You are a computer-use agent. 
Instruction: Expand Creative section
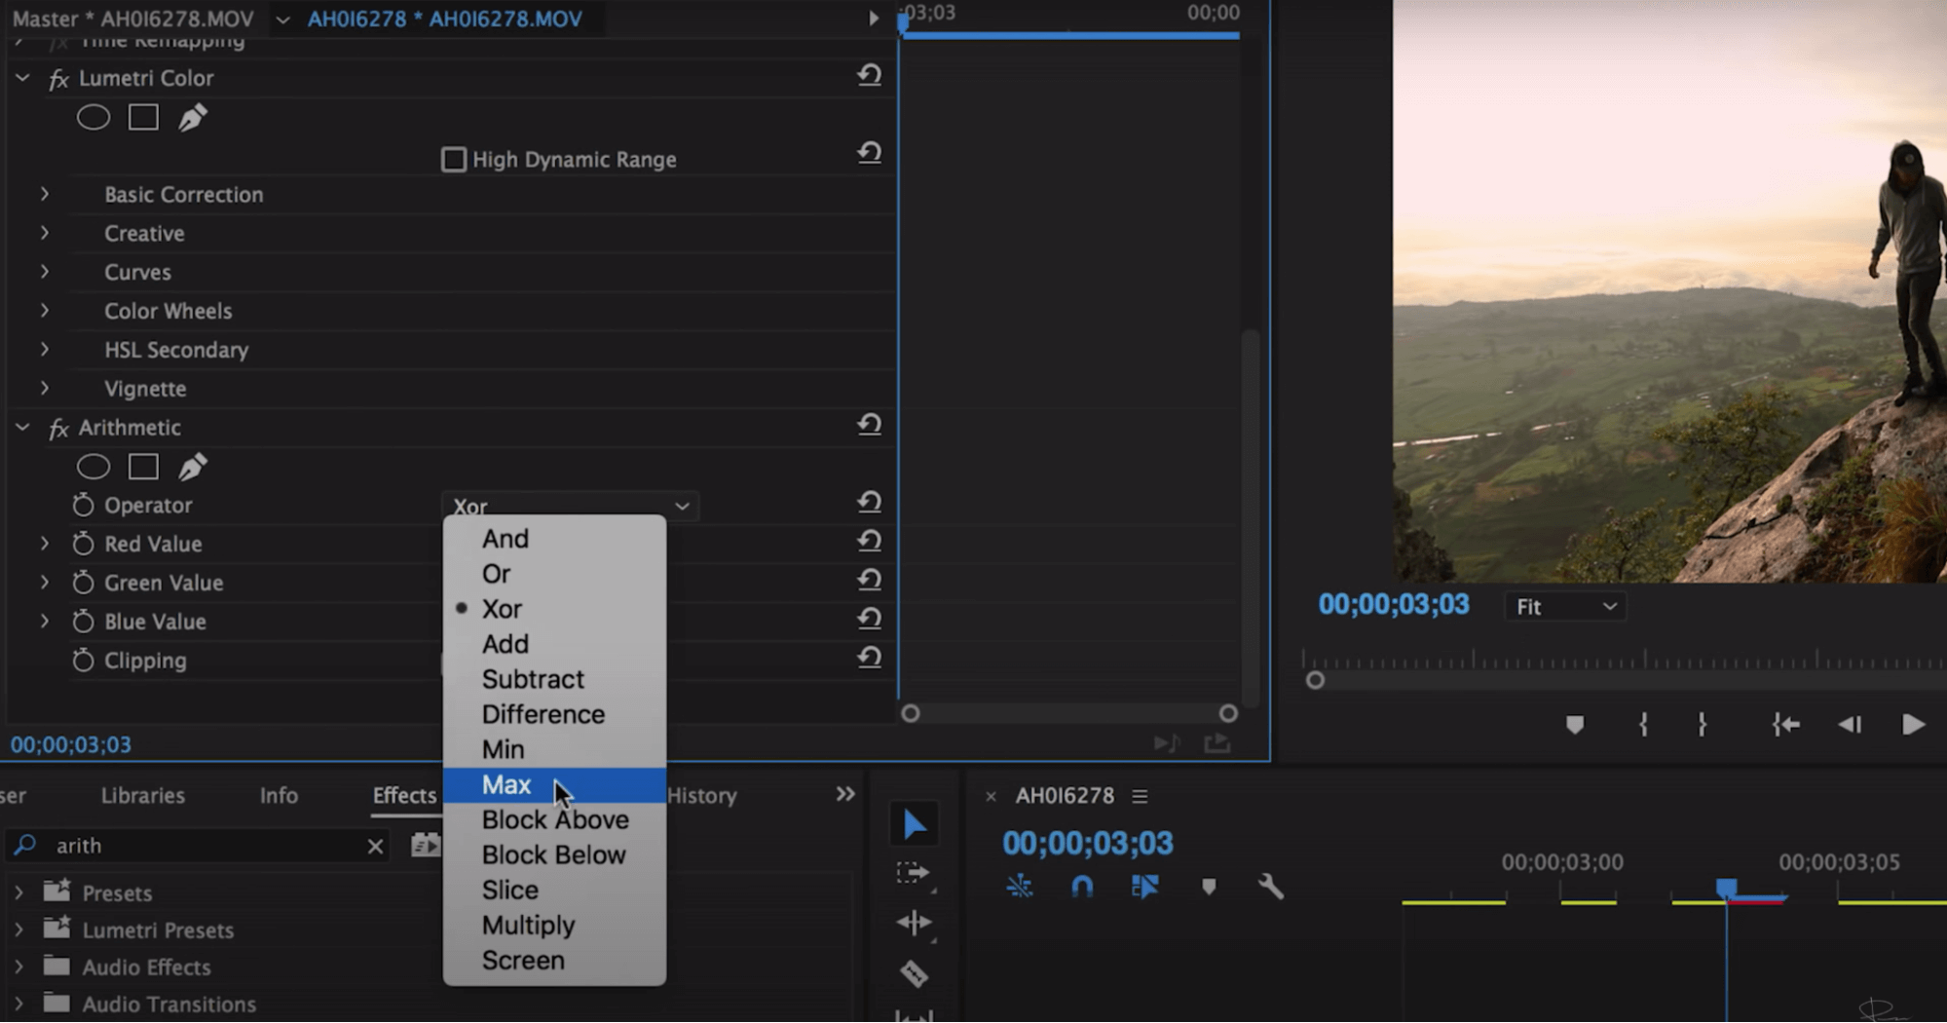pos(45,233)
